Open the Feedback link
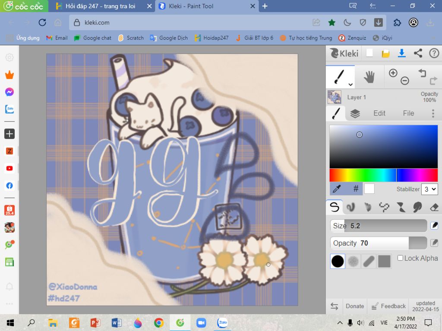442x331 pixels. (x=388, y=306)
